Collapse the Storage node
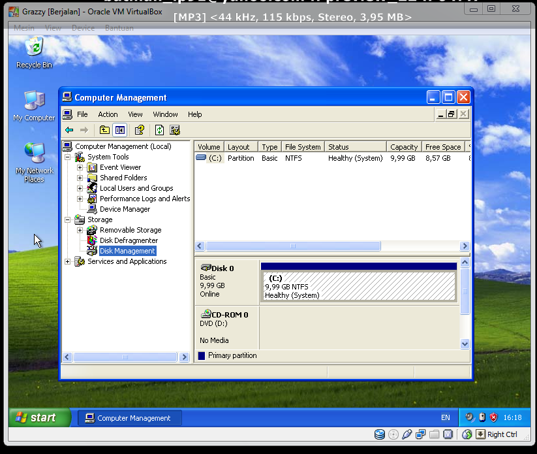The image size is (537, 454). click(67, 219)
